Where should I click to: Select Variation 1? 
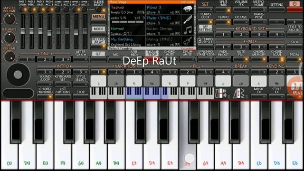click(x=98, y=72)
